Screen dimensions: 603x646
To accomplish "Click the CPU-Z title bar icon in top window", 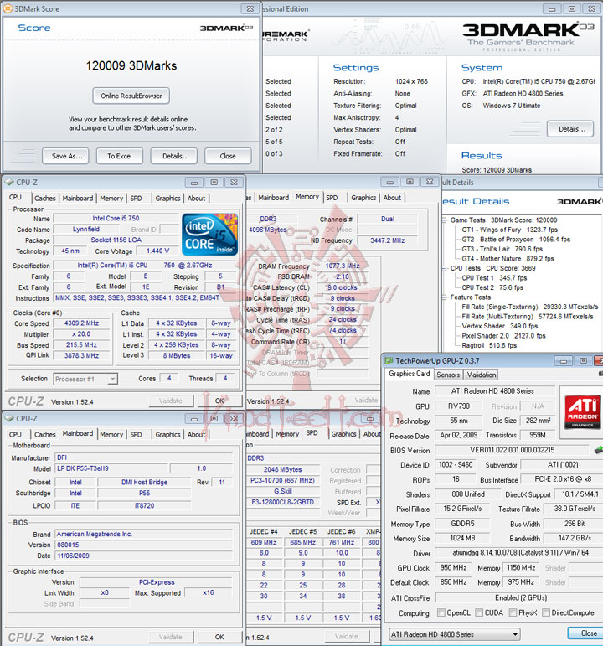I will pyautogui.click(x=9, y=182).
